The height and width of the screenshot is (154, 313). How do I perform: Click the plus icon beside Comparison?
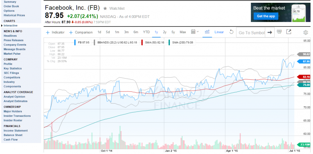(71, 32)
